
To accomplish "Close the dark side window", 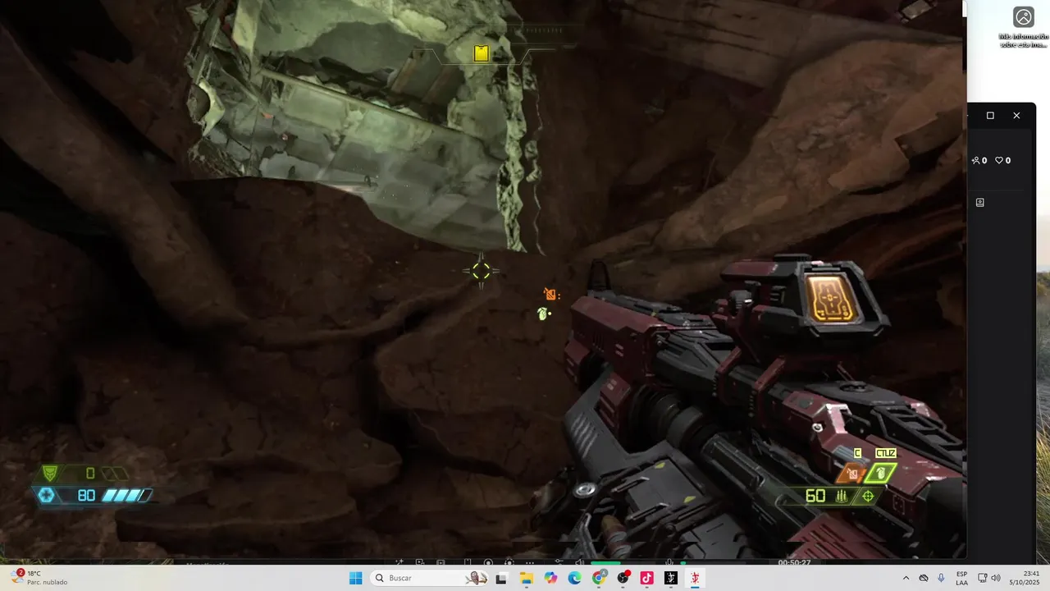I will coord(1016,116).
